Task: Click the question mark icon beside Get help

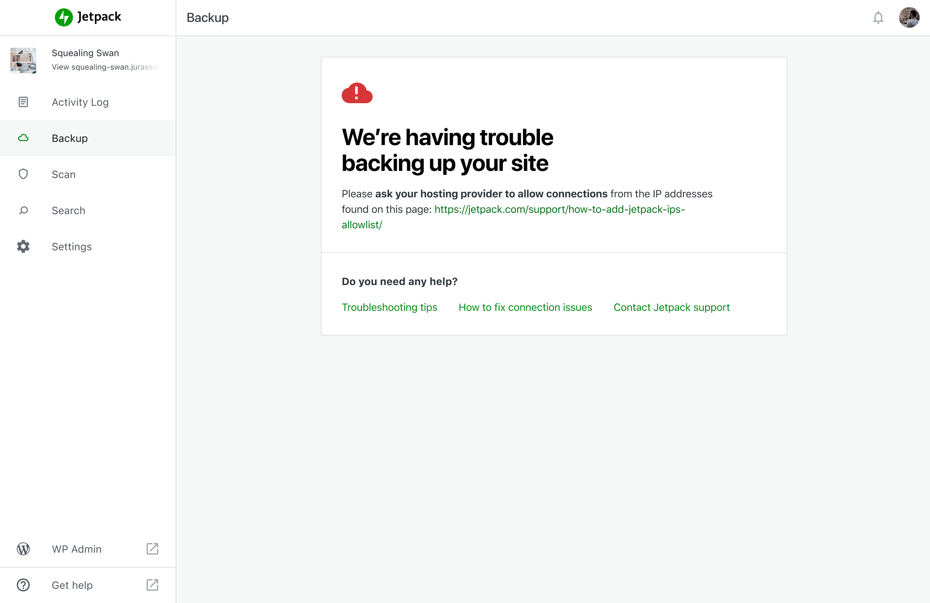Action: pyautogui.click(x=23, y=585)
